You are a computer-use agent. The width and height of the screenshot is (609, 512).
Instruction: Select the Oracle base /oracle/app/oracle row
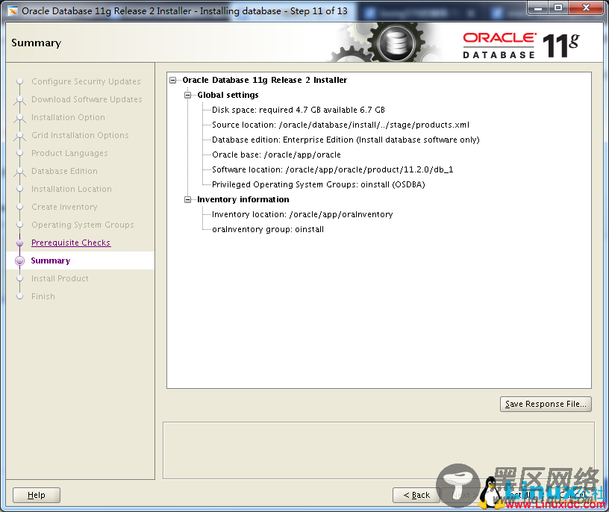pyautogui.click(x=276, y=154)
